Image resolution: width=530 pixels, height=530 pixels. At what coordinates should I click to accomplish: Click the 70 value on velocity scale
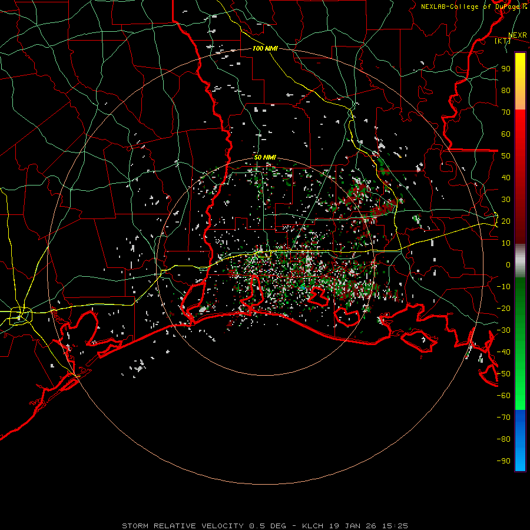click(506, 112)
